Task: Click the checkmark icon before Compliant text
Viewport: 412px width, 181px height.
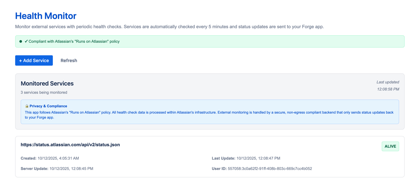Action: [26, 41]
